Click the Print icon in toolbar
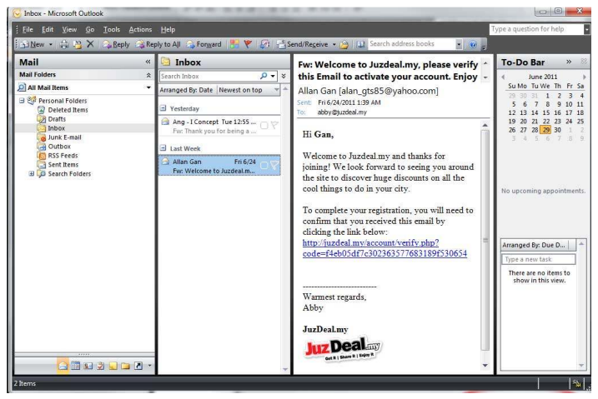The height and width of the screenshot is (399, 598). point(64,44)
